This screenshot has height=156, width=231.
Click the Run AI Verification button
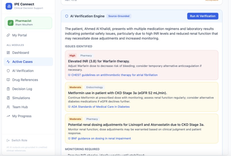click(203, 16)
